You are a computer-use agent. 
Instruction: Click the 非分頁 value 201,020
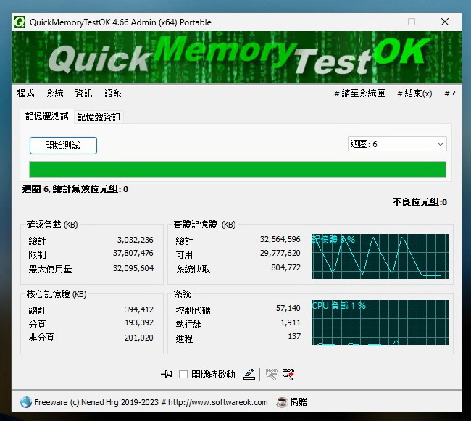tap(139, 338)
